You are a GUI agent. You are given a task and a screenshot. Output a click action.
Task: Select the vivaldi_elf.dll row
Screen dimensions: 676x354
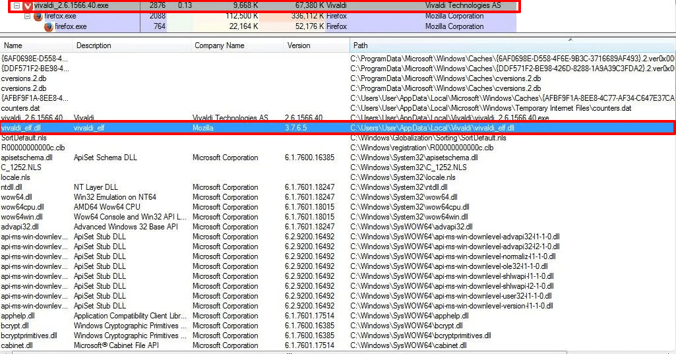pos(338,128)
